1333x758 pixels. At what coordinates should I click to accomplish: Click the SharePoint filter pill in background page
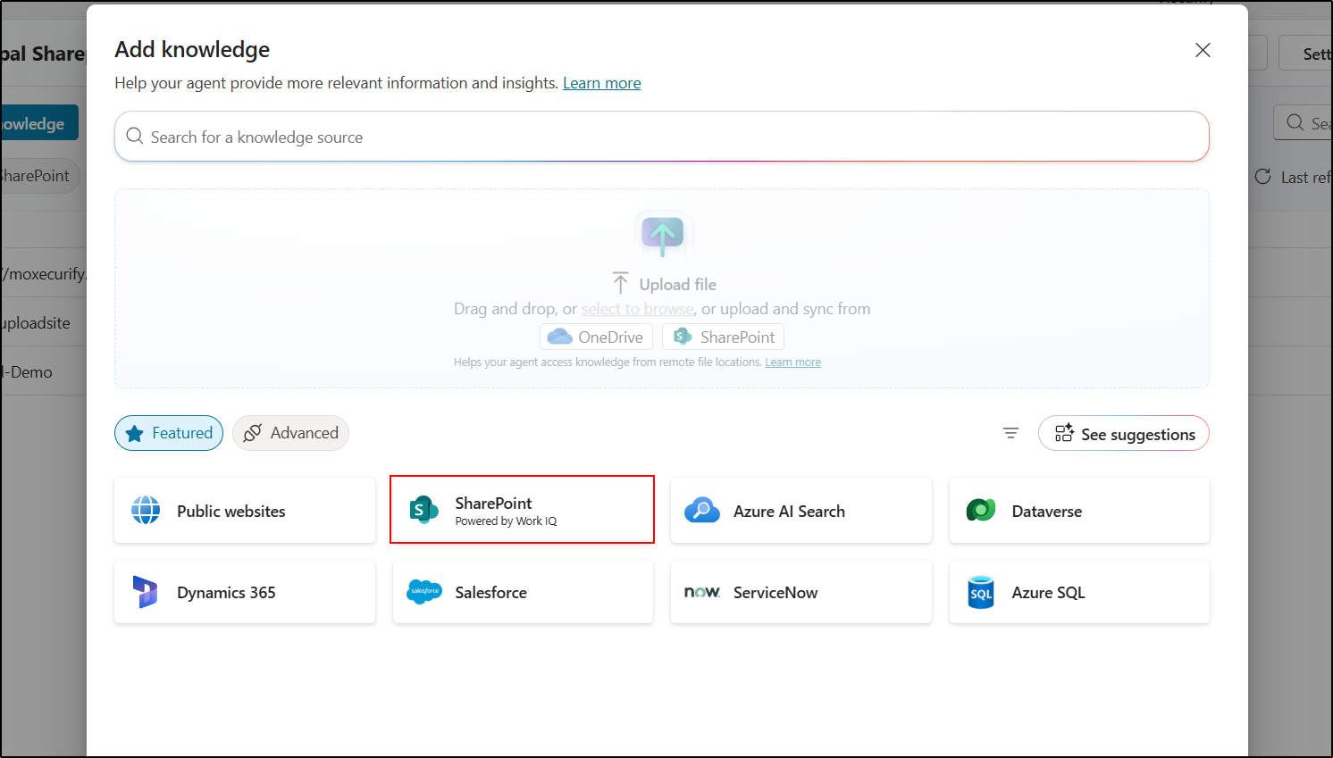click(x=39, y=176)
